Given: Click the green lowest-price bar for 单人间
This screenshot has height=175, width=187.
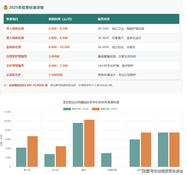Looking at the screenshot, I should [x=21, y=157].
